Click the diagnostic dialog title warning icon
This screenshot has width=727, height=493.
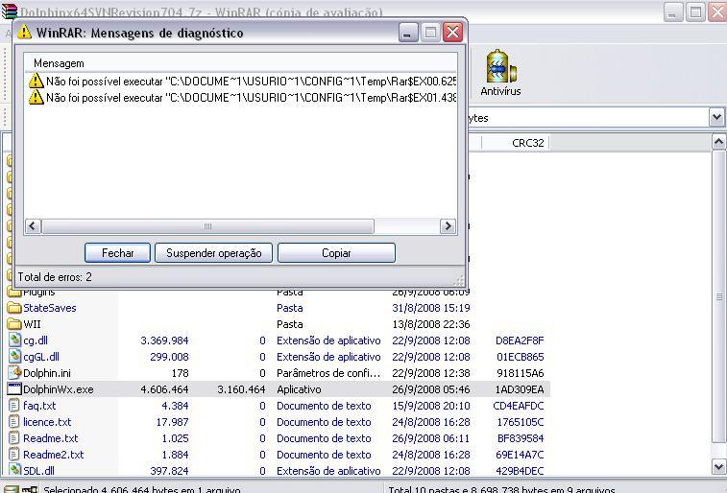(24, 33)
